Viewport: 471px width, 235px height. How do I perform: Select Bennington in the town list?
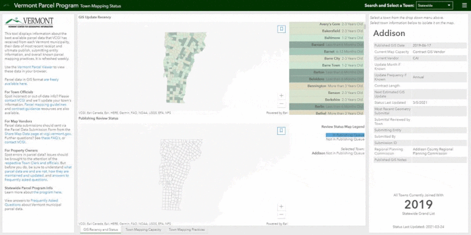click(327, 86)
